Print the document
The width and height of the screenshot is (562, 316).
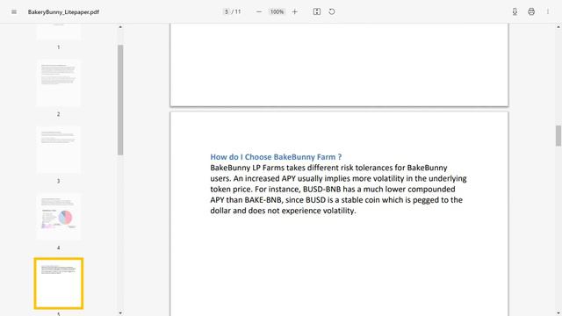531,11
